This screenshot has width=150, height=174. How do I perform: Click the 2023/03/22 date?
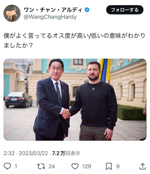tap(33, 153)
